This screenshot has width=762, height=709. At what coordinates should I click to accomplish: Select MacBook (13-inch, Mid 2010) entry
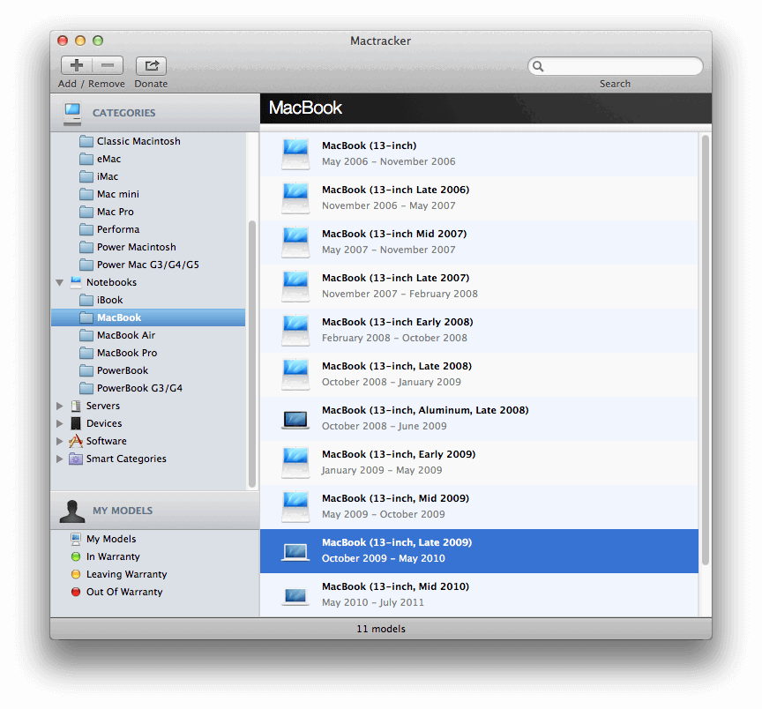coord(479,595)
